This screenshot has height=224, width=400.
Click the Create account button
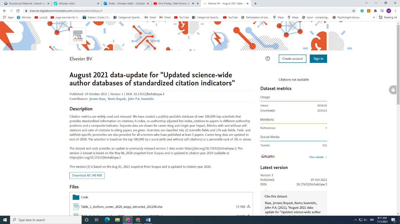[292, 59]
